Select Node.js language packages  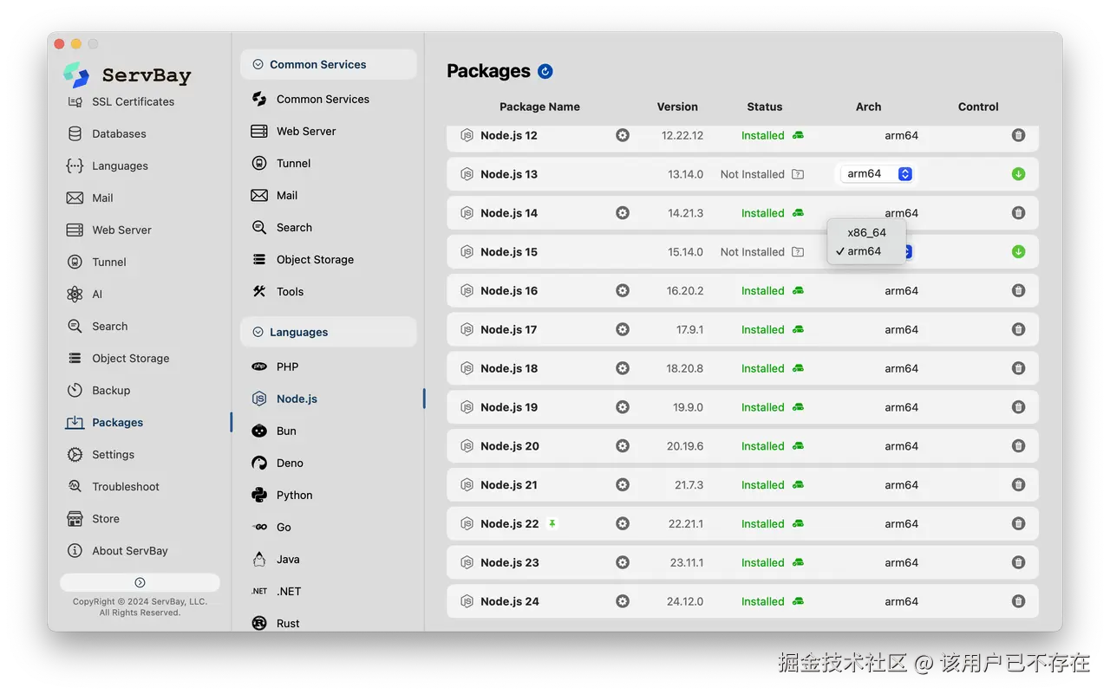tap(284, 399)
